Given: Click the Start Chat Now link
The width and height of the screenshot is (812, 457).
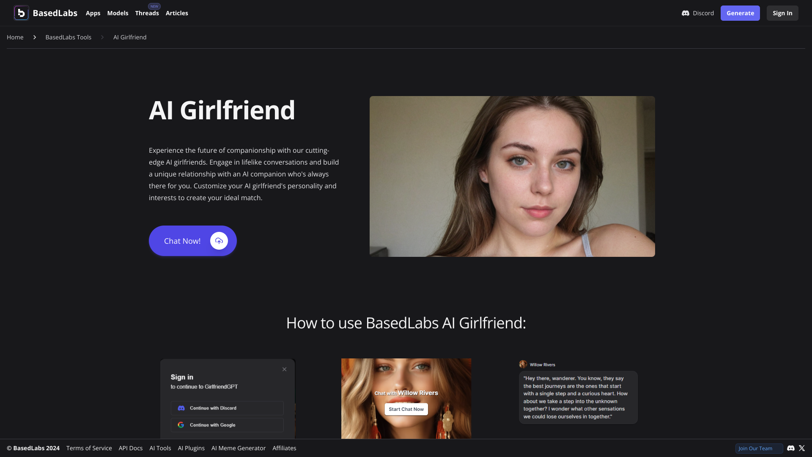Looking at the screenshot, I should [406, 409].
